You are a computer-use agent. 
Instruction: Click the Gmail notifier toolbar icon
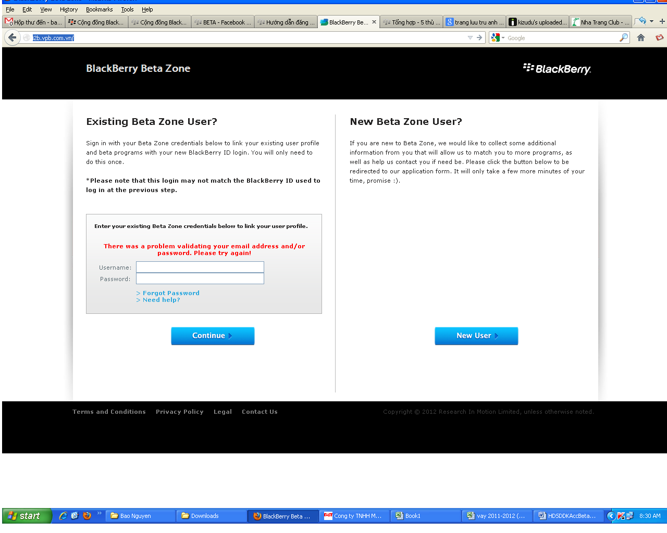(660, 37)
